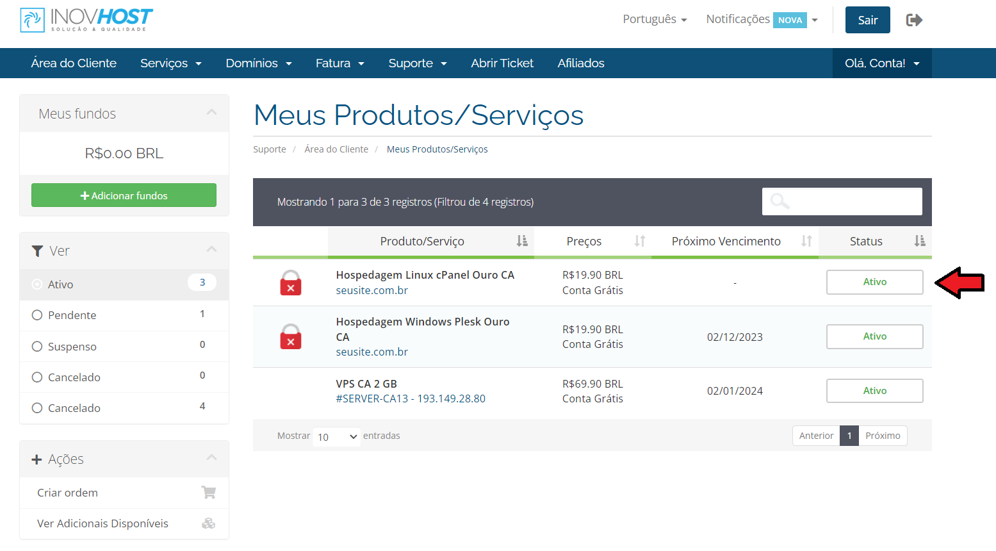The height and width of the screenshot is (551, 996).
Task: Click the Sair button
Action: (867, 20)
